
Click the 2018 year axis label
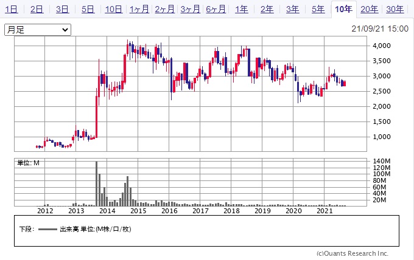click(231, 211)
